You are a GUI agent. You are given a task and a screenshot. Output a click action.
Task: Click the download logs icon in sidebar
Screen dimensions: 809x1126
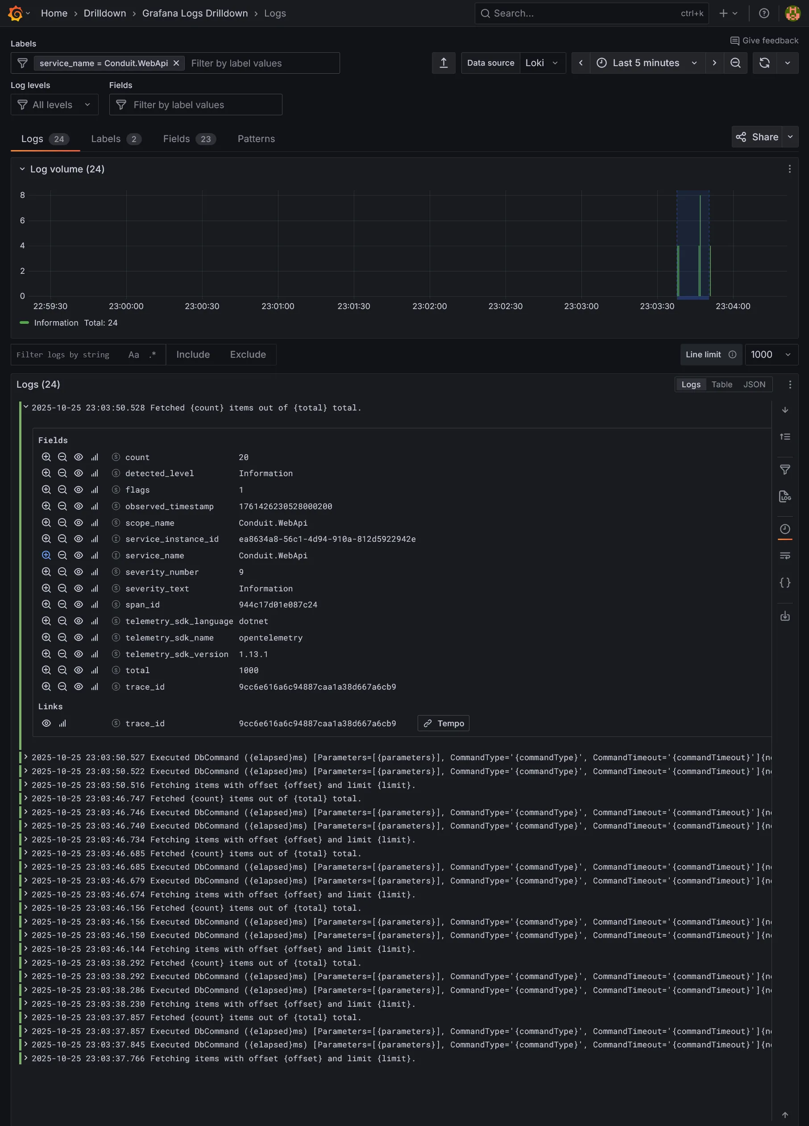click(785, 616)
